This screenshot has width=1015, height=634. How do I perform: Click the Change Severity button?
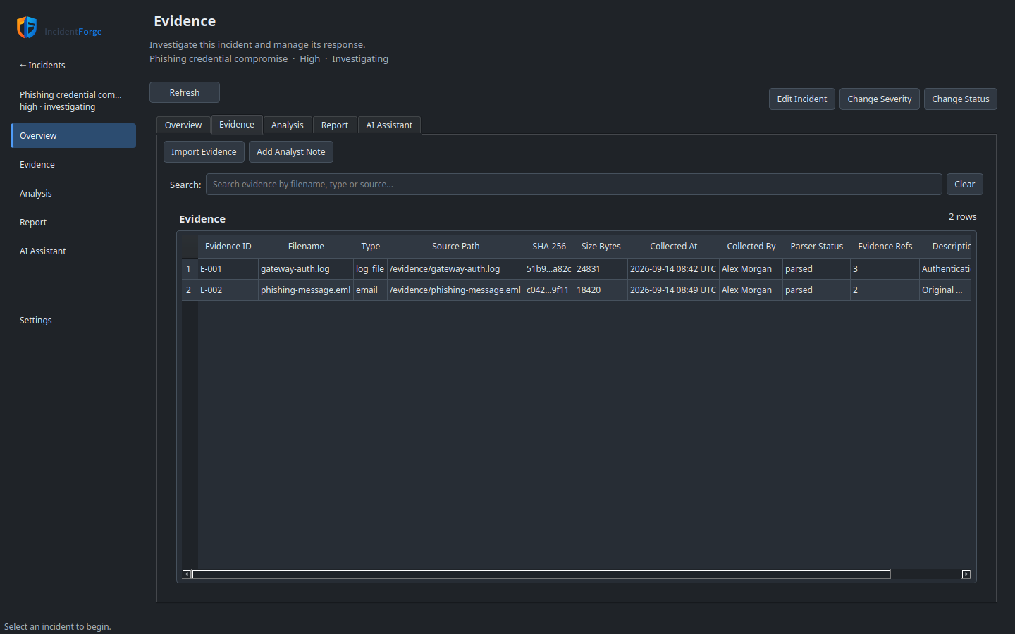[x=879, y=99]
